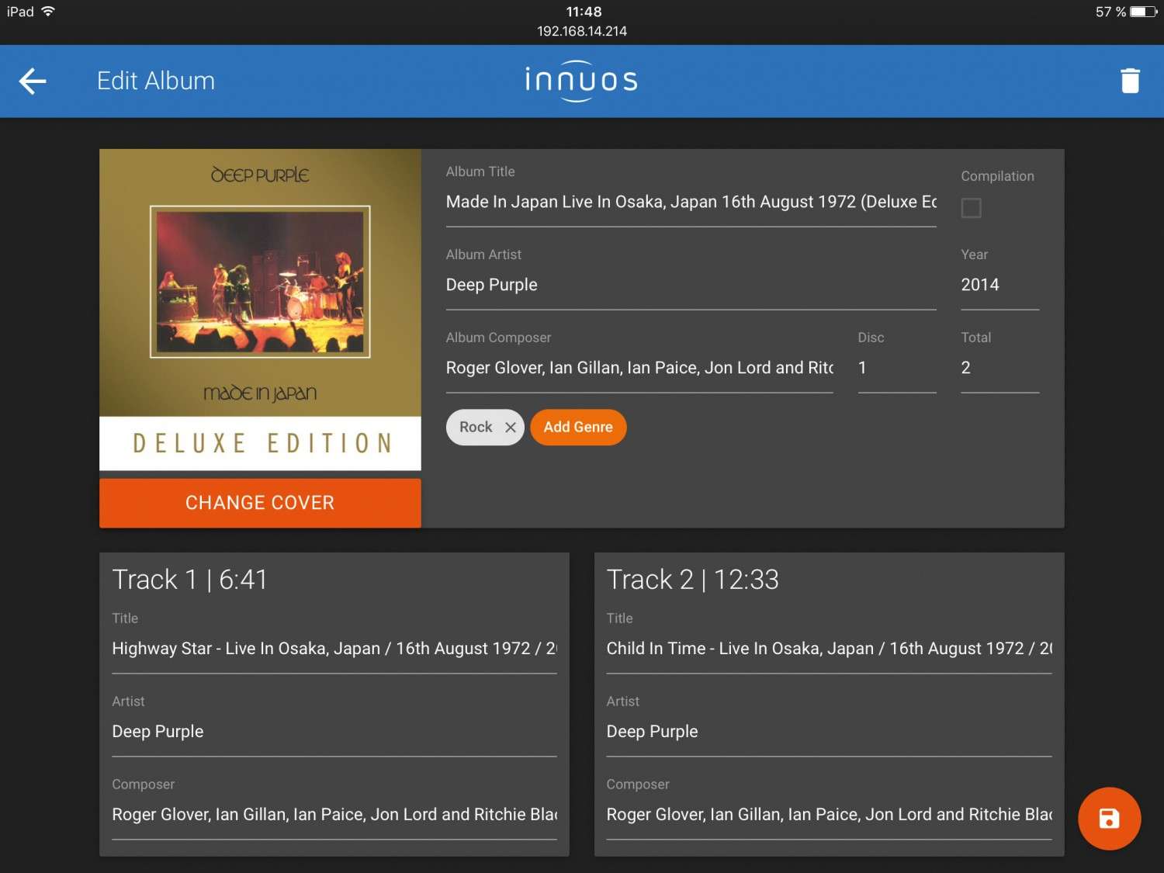Edit Track 1 title Highway Star
1164x873 pixels.
click(334, 650)
